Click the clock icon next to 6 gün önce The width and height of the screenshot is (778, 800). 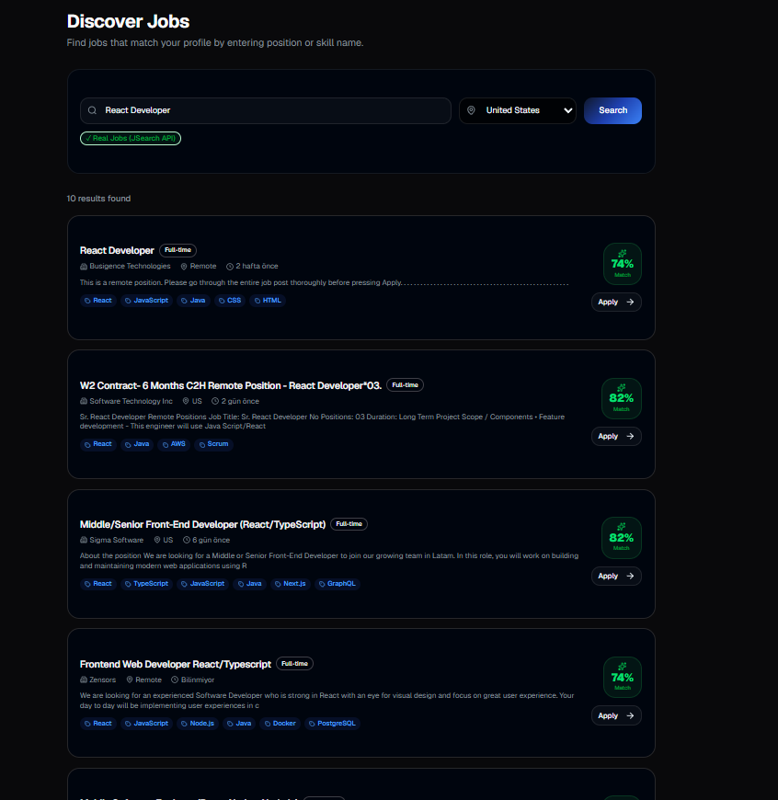pyautogui.click(x=187, y=540)
